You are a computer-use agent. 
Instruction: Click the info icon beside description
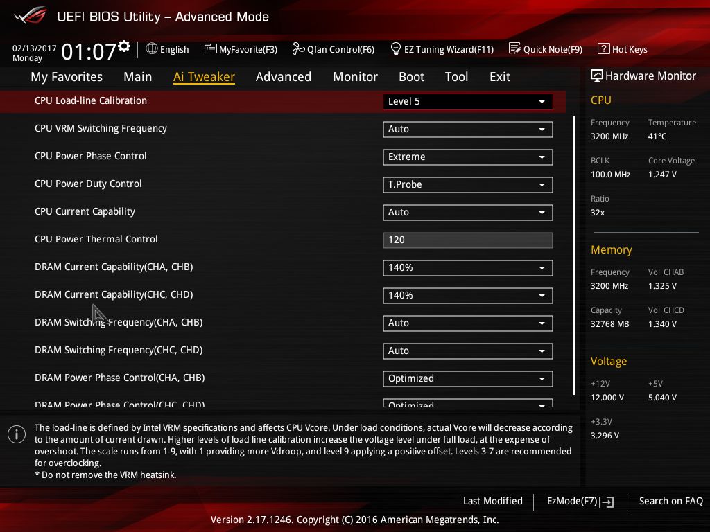17,434
